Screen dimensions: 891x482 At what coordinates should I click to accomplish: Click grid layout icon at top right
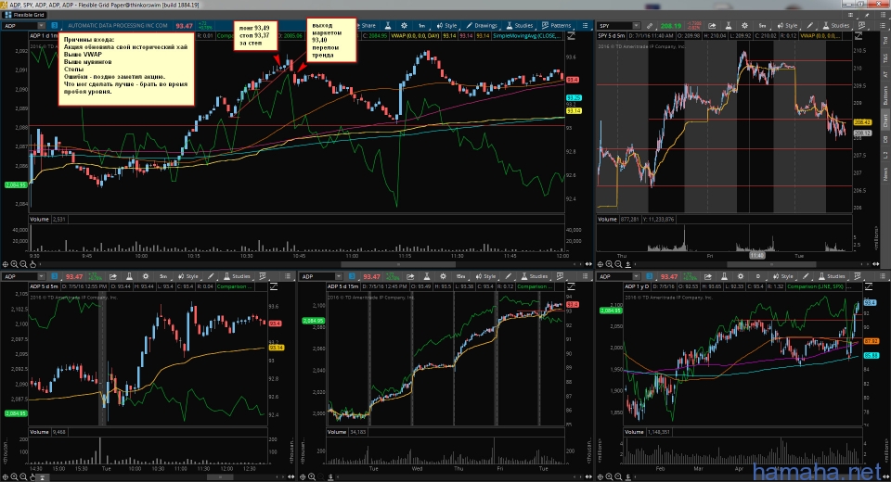point(851,15)
